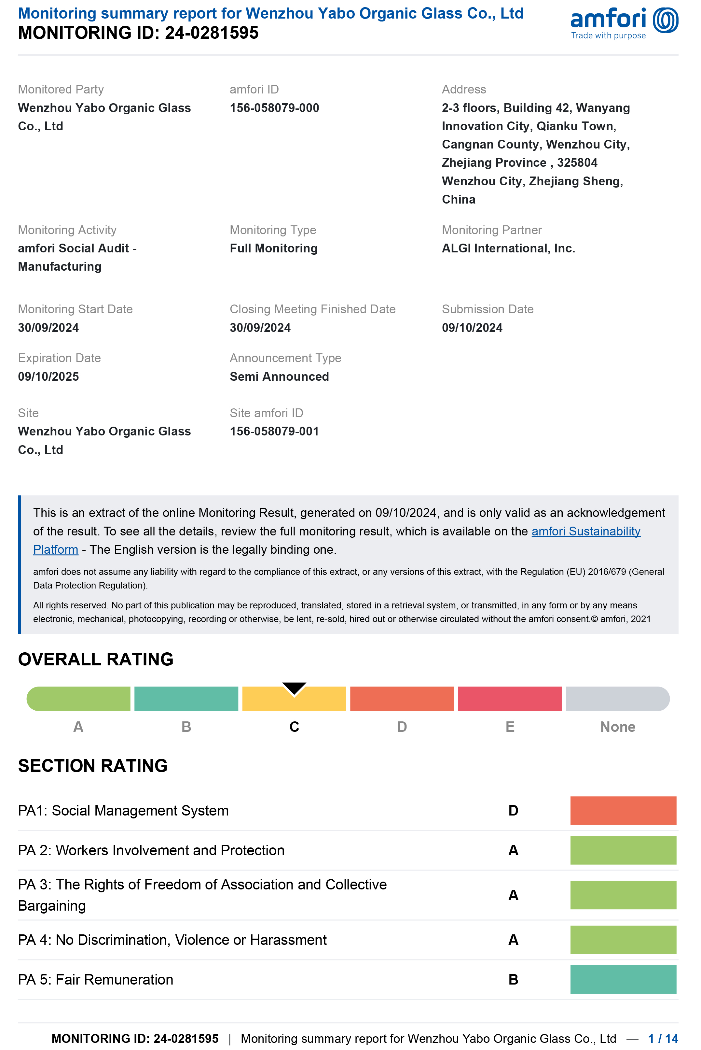Click PA 5 teal rating swatch
This screenshot has height=1050, width=701.
(x=623, y=979)
